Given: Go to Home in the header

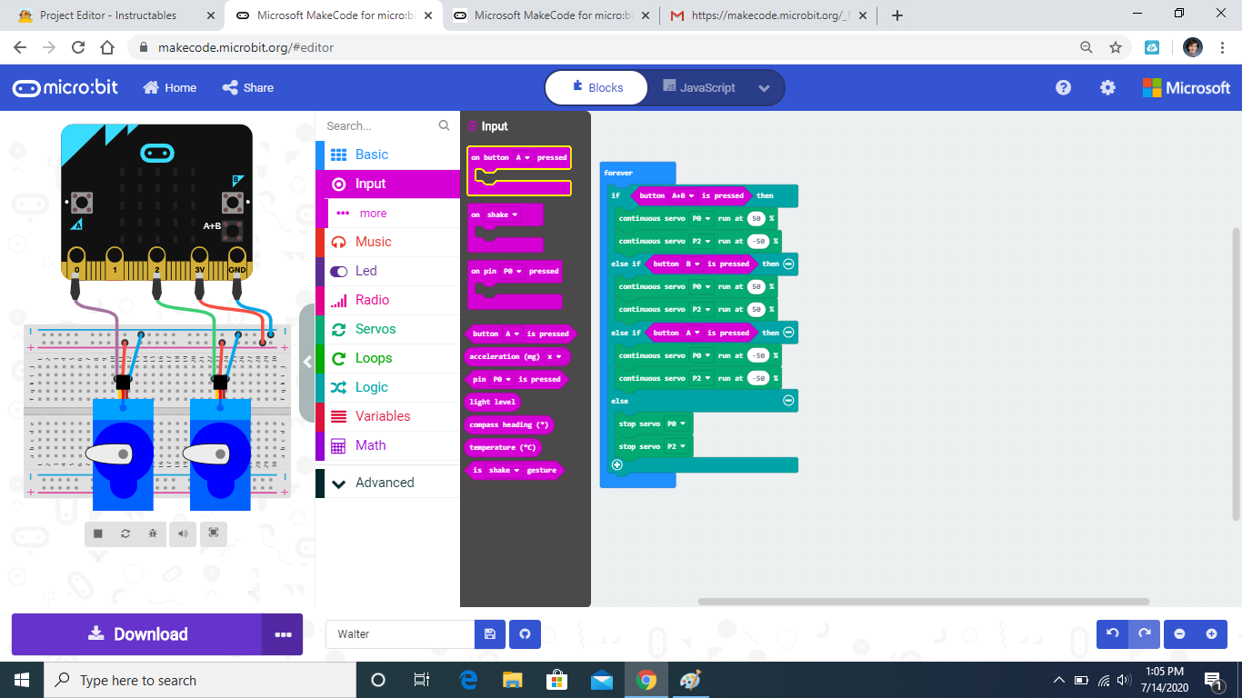Looking at the screenshot, I should [170, 88].
